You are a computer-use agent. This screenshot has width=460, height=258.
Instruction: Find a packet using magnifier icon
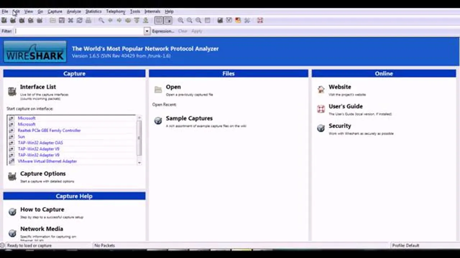(101, 20)
